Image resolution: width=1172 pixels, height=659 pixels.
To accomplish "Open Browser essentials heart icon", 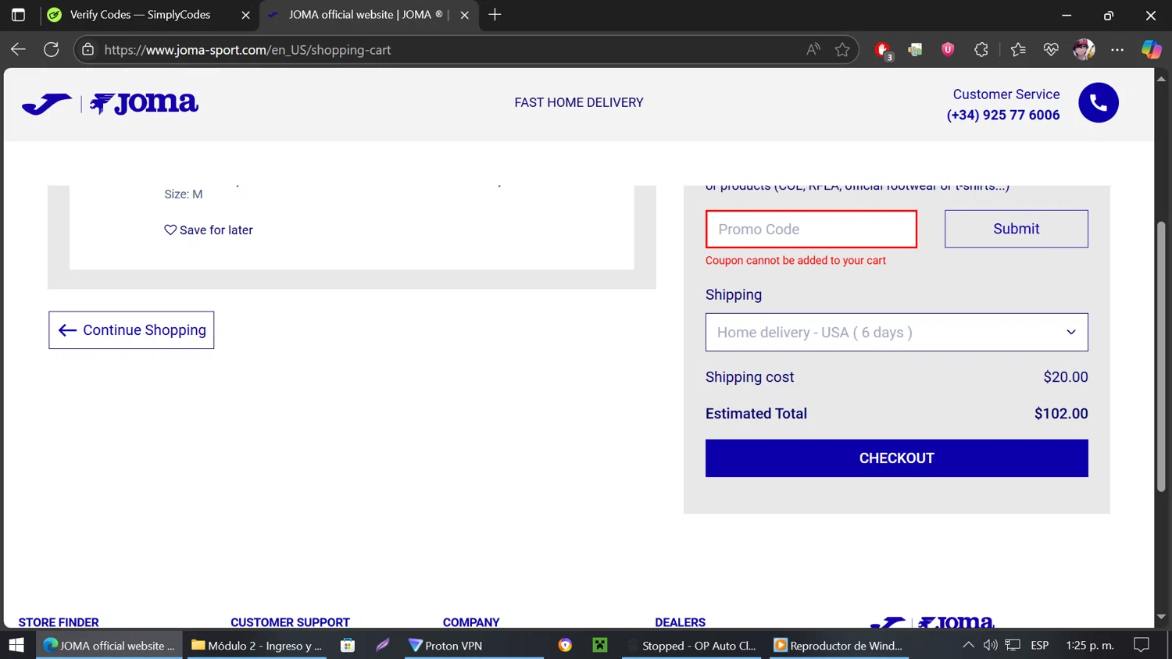I will click(x=1051, y=49).
